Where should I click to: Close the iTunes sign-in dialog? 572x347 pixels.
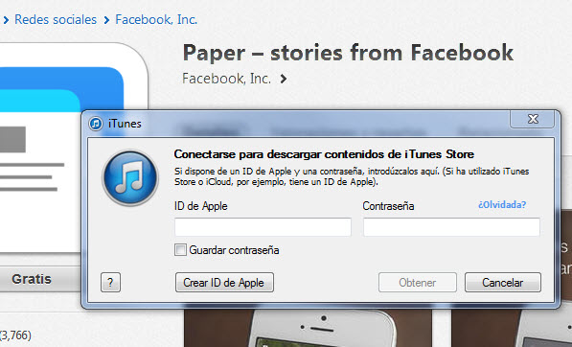click(x=532, y=119)
